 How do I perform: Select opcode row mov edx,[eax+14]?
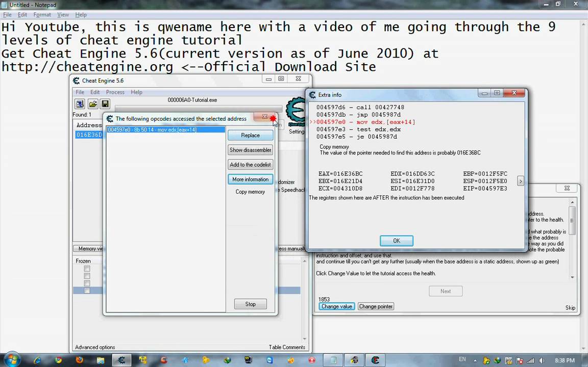pyautogui.click(x=166, y=129)
